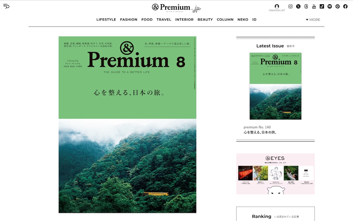Select the NEKO category

pyautogui.click(x=243, y=19)
